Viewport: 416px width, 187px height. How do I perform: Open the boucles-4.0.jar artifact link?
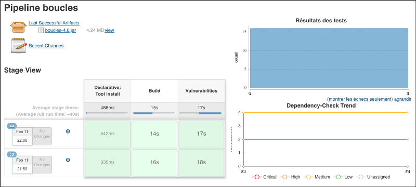point(60,30)
